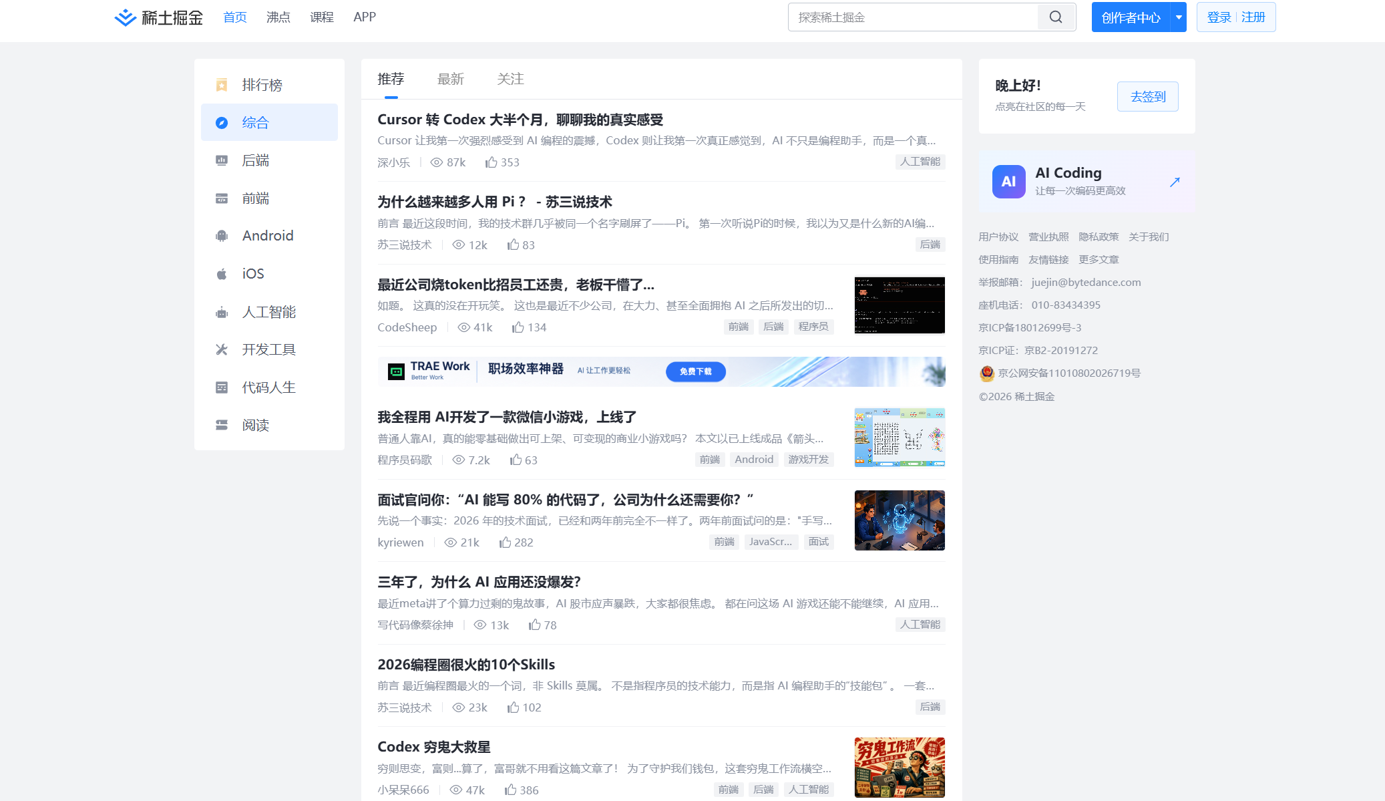Select the 后端 category icon
This screenshot has height=801, width=1385.
(x=222, y=160)
